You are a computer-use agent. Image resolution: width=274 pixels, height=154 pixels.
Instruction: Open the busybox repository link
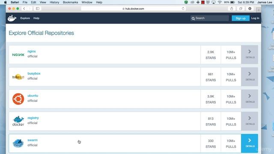(x=34, y=74)
